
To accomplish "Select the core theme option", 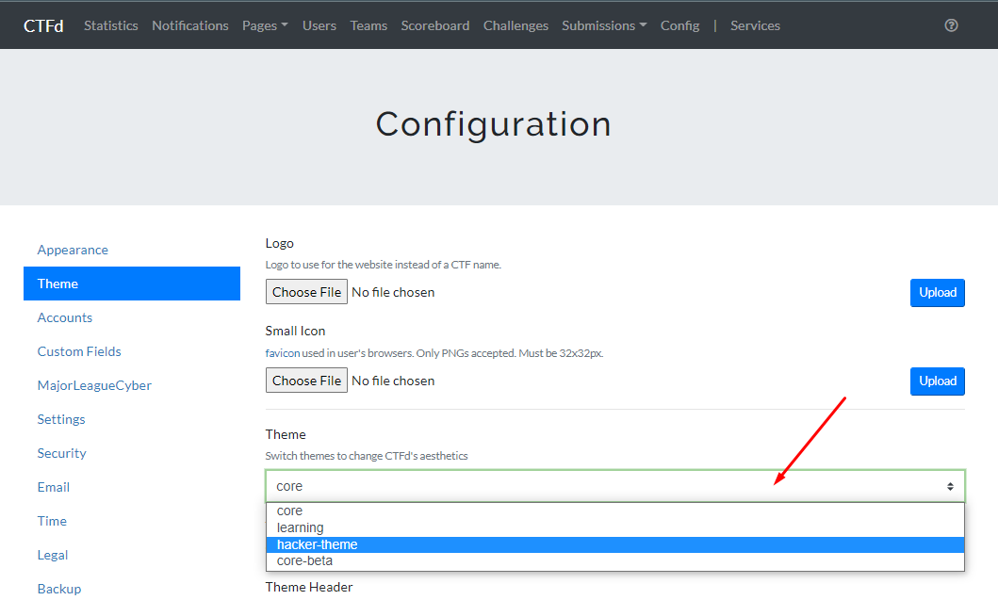I will tap(289, 511).
